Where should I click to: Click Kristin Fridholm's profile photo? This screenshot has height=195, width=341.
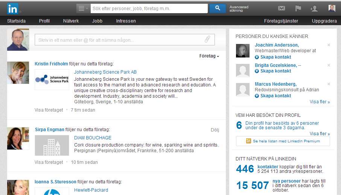18,73
